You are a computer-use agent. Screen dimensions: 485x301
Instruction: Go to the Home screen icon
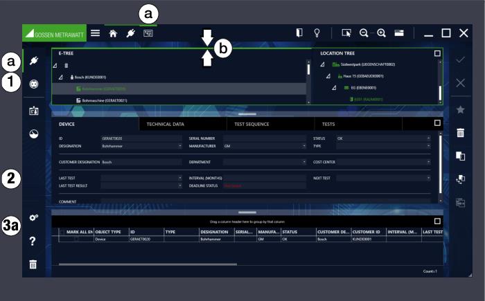pos(113,33)
